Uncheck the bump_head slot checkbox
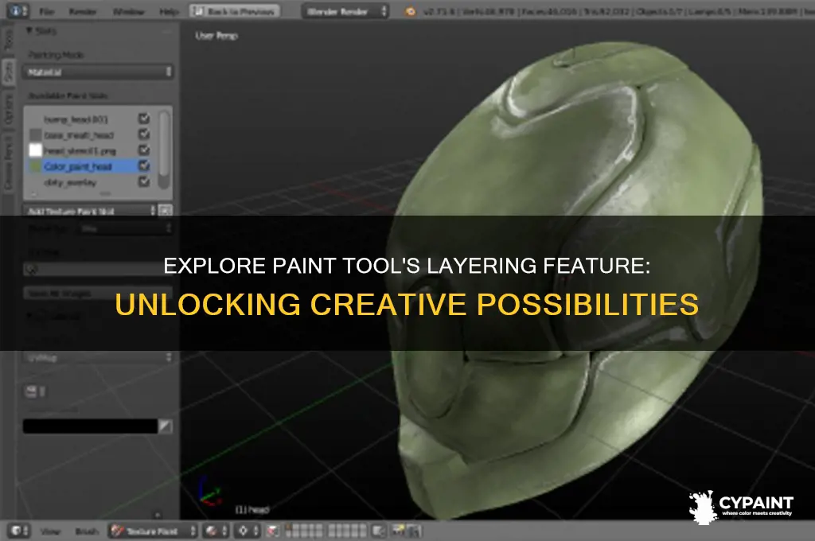815x541 pixels. [144, 119]
